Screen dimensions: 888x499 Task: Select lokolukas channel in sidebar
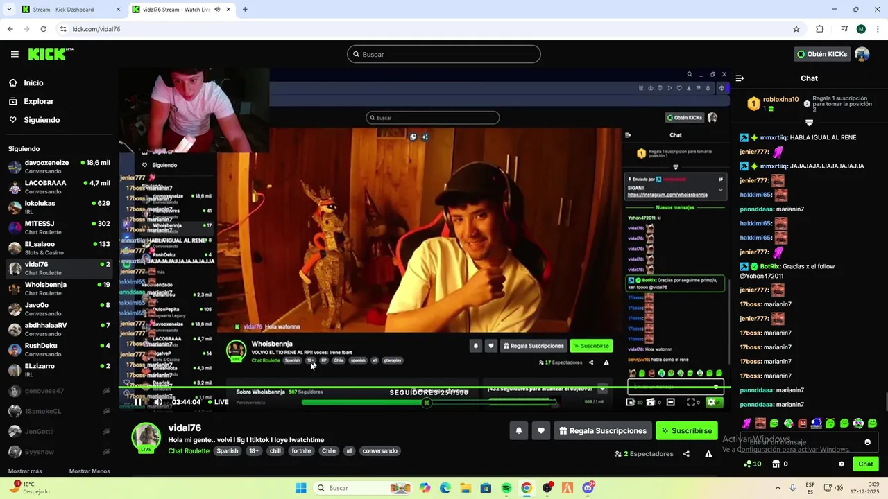59,207
